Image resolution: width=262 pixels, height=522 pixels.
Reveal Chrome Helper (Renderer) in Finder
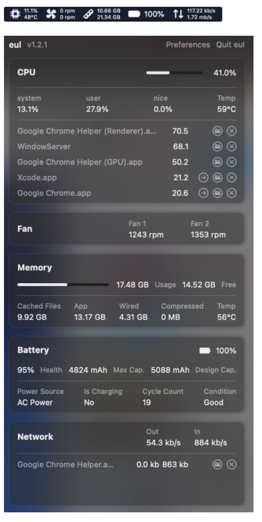217,131
